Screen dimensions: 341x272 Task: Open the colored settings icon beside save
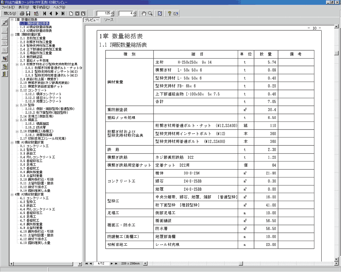(36, 13)
